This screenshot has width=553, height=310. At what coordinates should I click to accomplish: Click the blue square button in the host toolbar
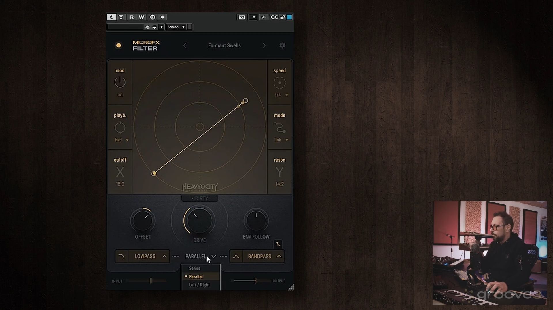click(x=289, y=17)
